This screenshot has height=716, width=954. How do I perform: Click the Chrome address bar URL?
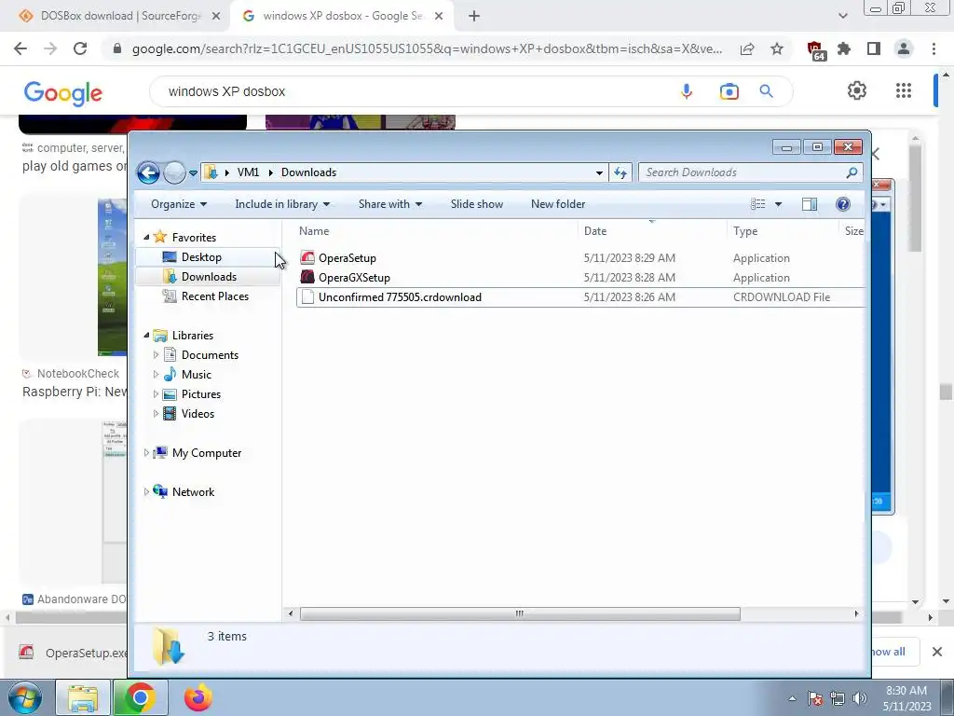(x=427, y=48)
